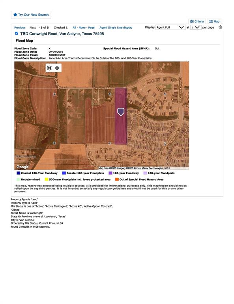
Task: Click the locate target icon on map
Action: [x=57, y=68]
